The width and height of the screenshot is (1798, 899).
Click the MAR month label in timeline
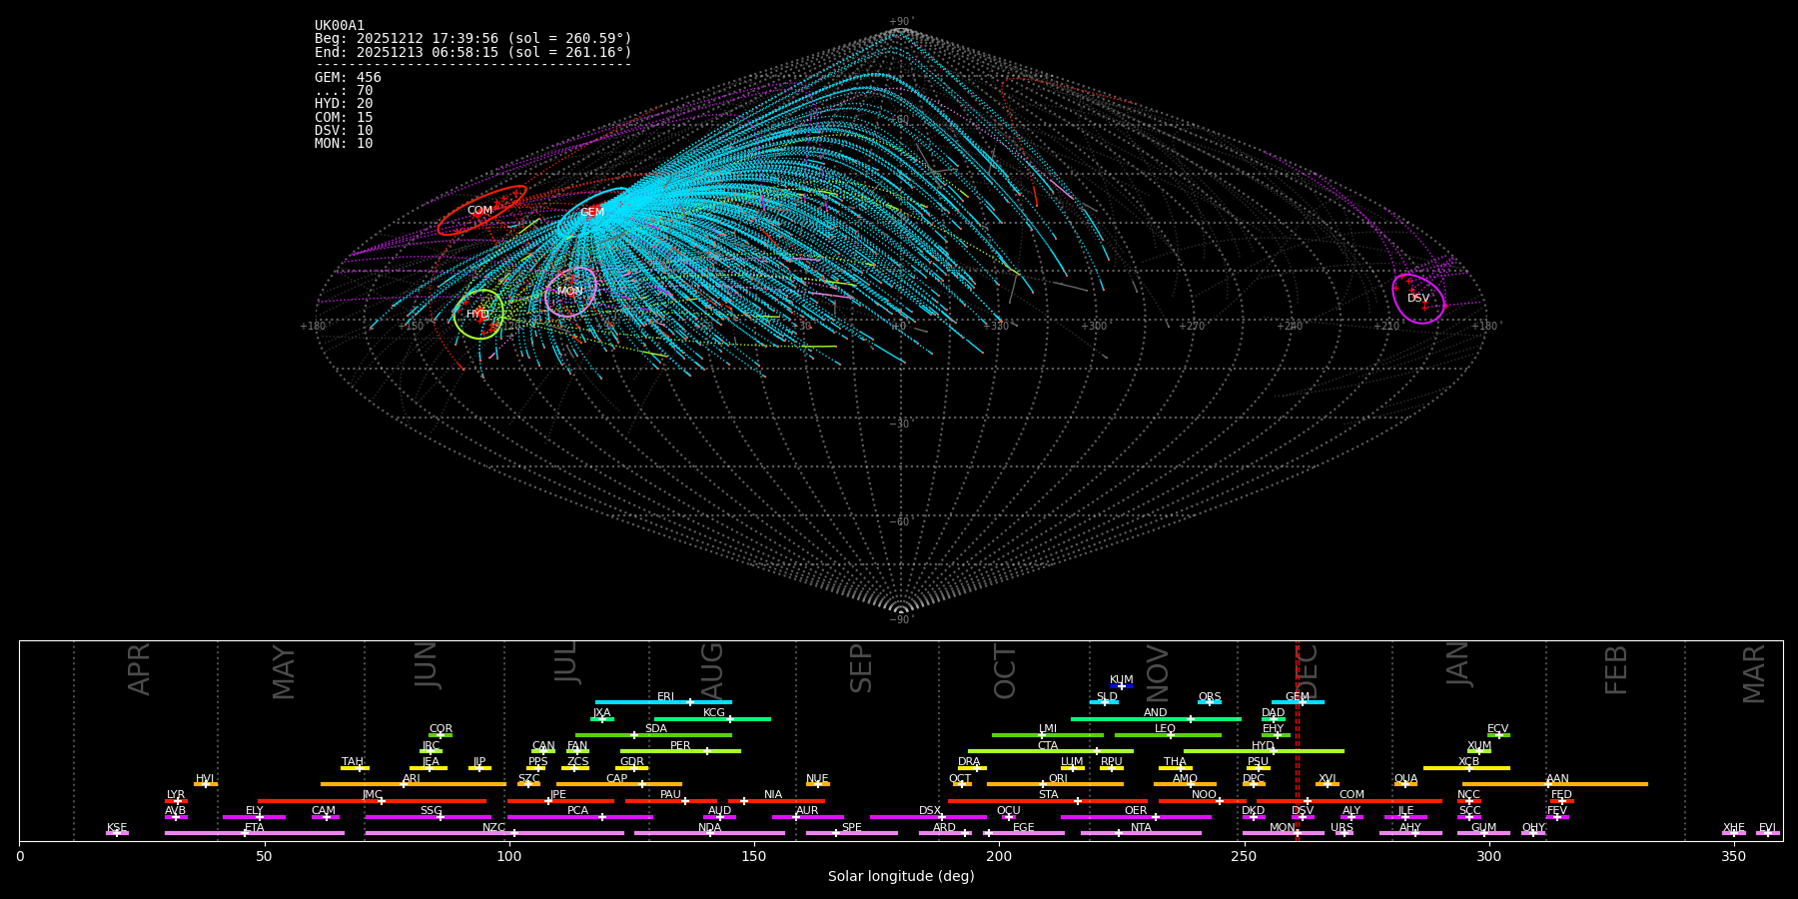(x=1755, y=673)
